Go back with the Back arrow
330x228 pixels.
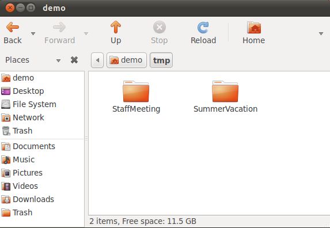[x=13, y=33]
